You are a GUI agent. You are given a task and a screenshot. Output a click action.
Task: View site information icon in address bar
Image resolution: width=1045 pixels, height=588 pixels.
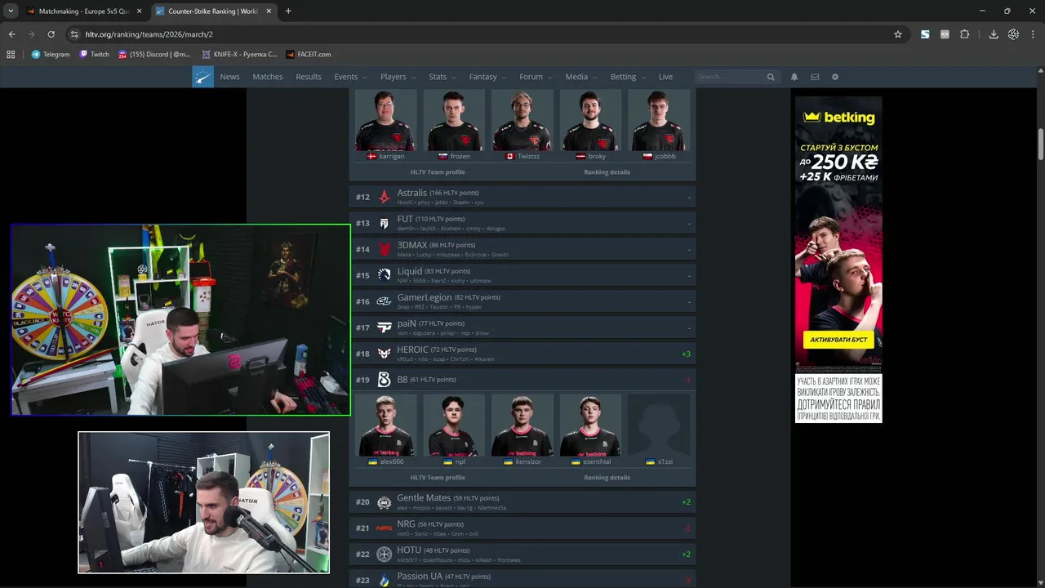coord(74,34)
